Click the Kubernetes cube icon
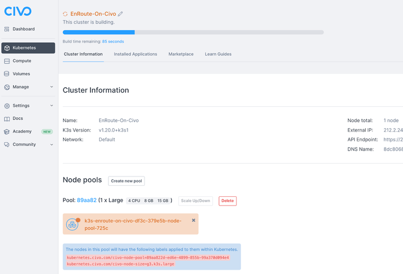The height and width of the screenshot is (274, 403). pyautogui.click(x=7, y=48)
